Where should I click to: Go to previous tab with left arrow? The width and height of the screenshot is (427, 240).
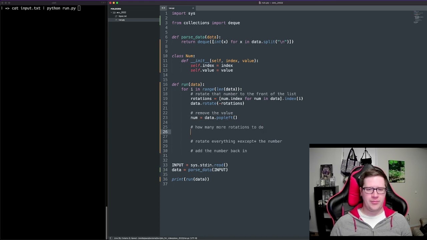pyautogui.click(x=162, y=8)
